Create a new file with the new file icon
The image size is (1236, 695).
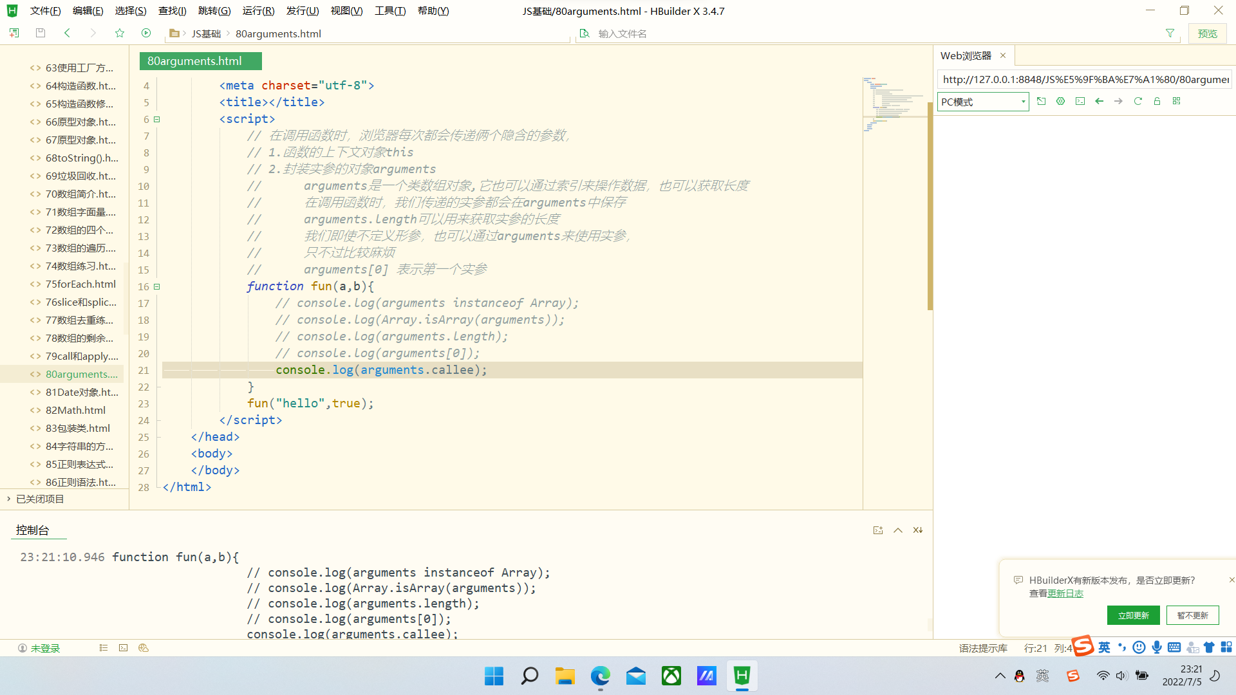pos(14,33)
